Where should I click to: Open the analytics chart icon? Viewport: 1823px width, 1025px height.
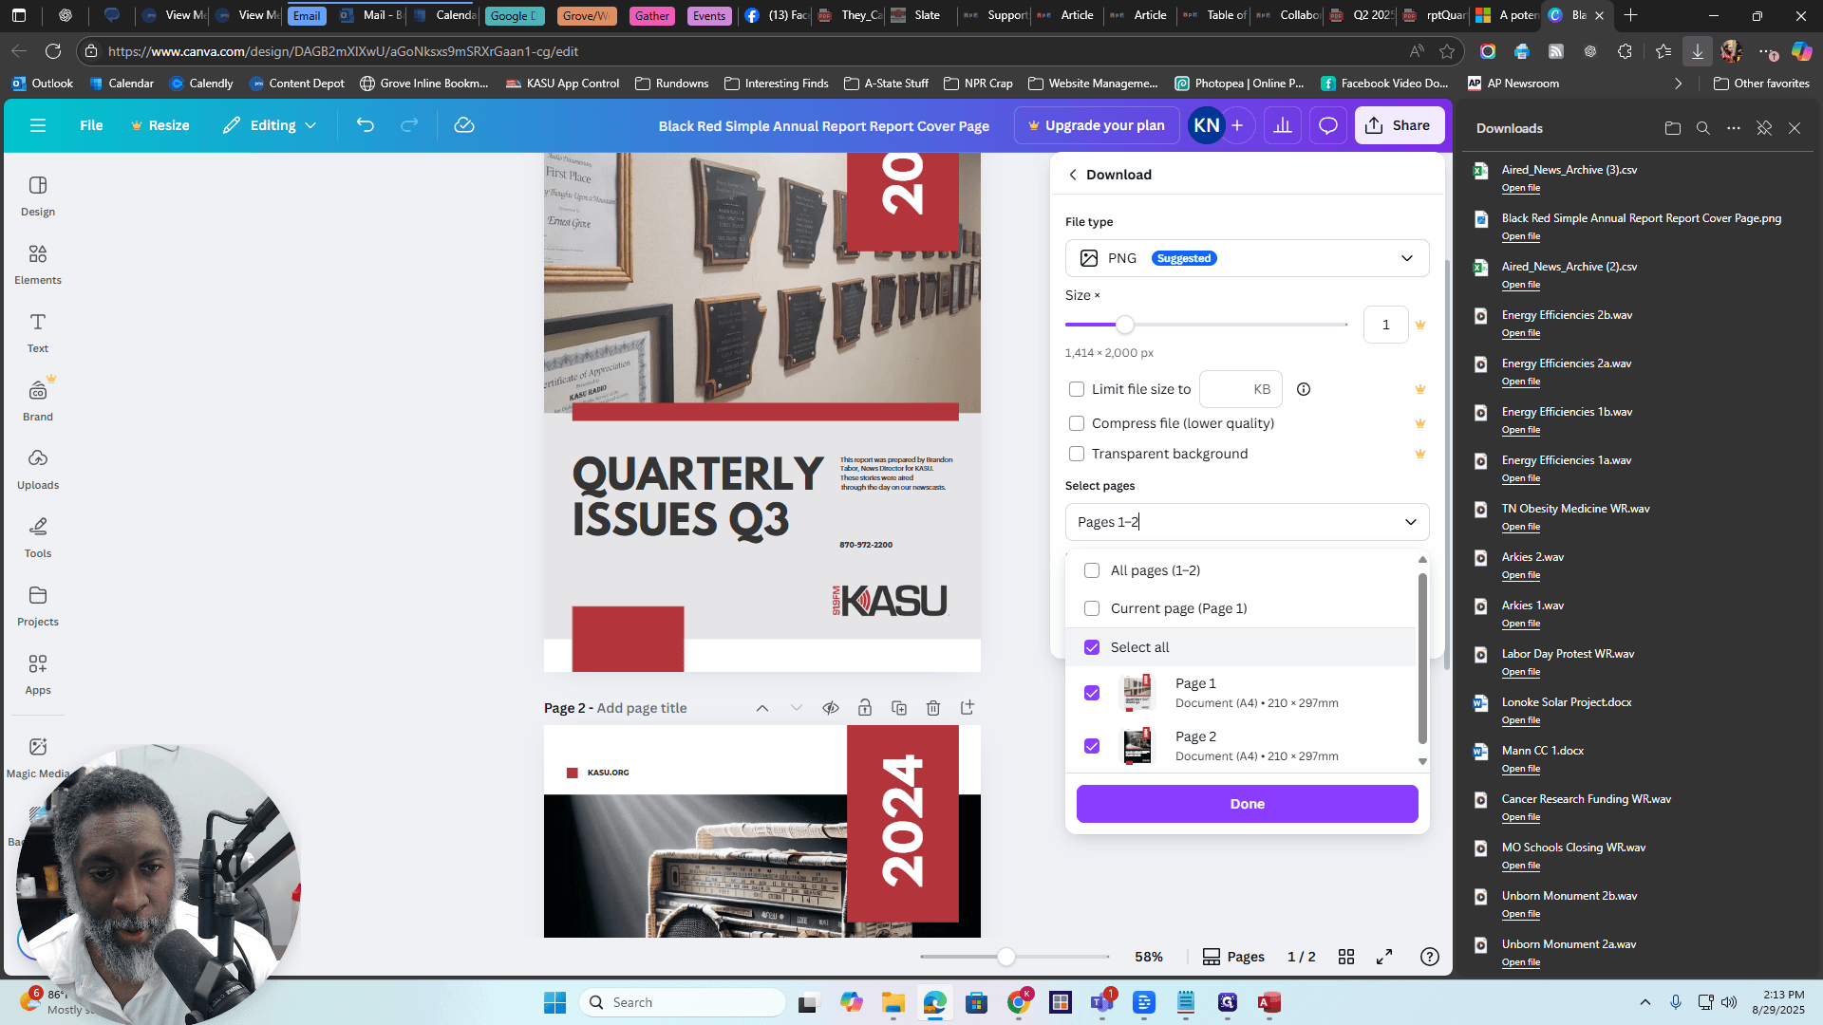pyautogui.click(x=1283, y=125)
